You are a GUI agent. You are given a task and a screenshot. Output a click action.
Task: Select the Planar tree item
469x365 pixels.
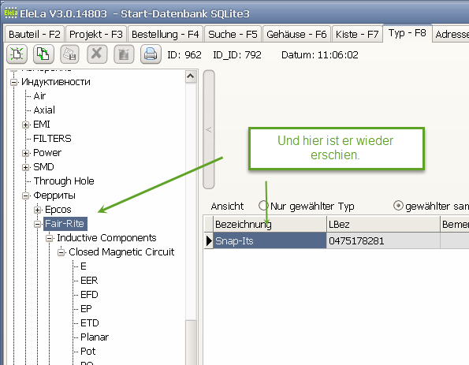pos(95,337)
